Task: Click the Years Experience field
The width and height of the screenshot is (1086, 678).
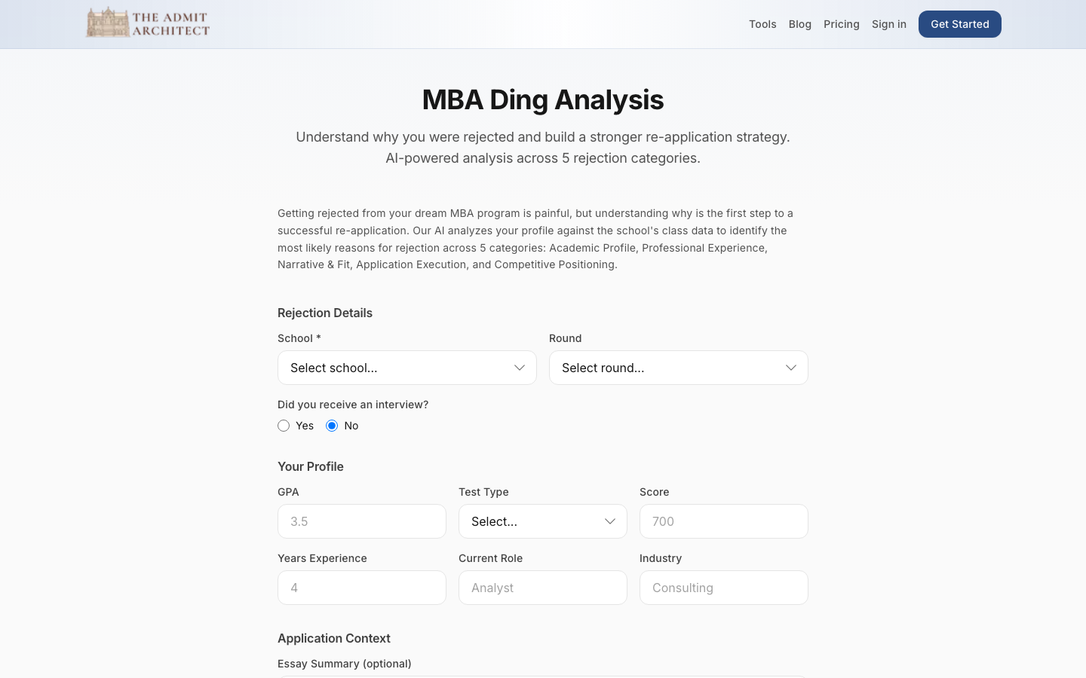Action: point(362,588)
